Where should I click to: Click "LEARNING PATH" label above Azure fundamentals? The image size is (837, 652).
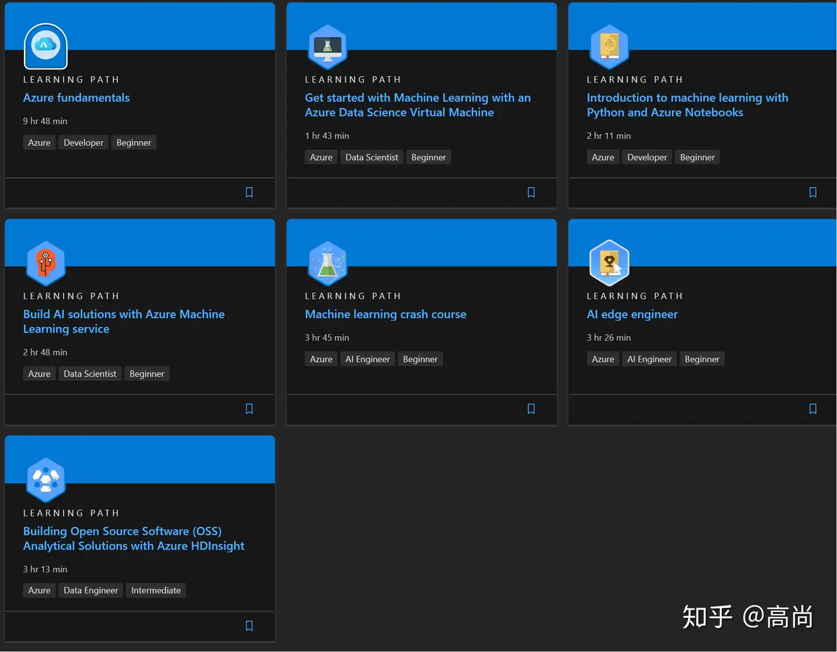[x=71, y=80]
